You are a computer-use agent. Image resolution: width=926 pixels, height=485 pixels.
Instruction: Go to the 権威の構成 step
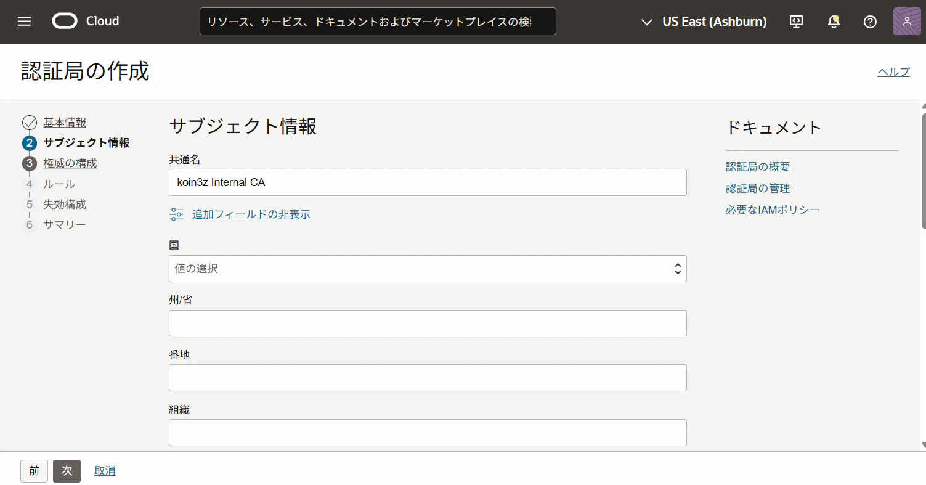coord(70,163)
